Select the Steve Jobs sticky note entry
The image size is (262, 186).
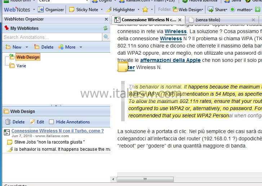coord(49,142)
